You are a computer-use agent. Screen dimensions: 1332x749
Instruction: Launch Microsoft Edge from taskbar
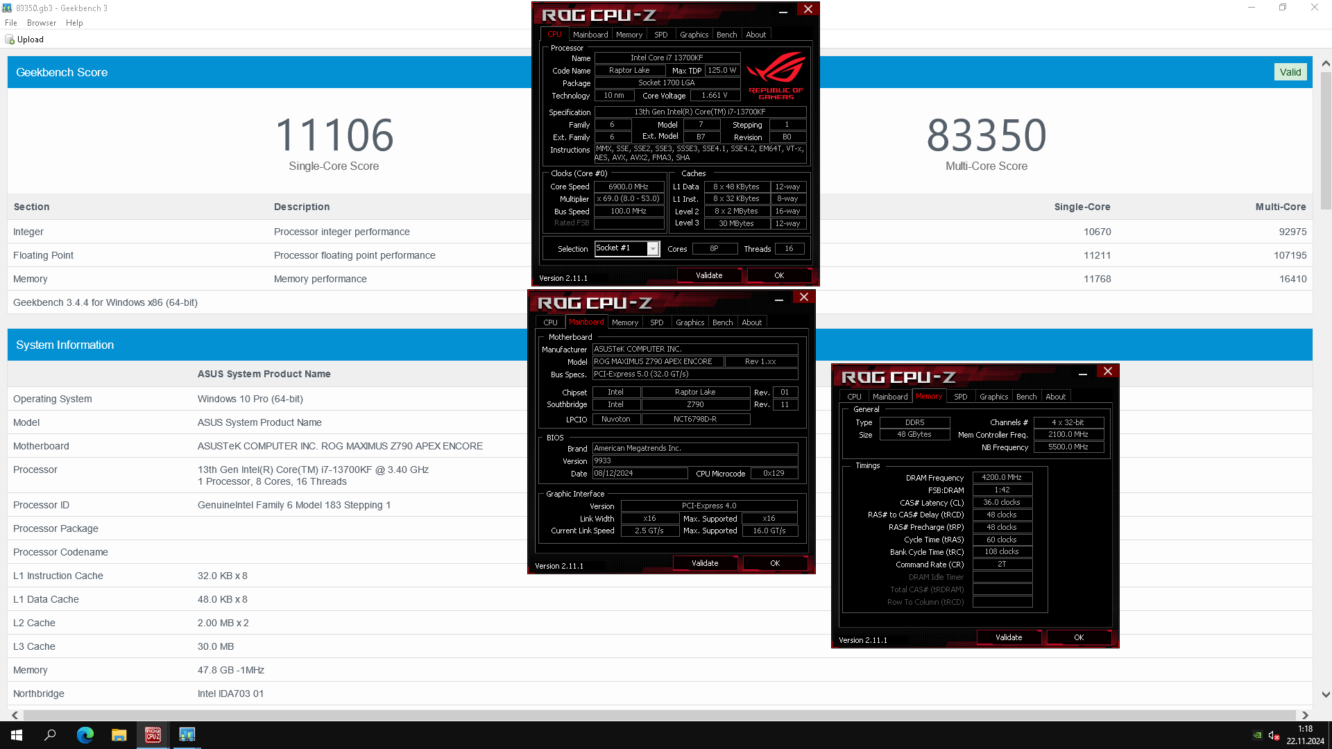click(85, 735)
